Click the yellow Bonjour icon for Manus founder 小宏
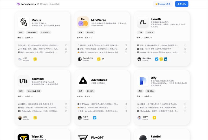The image size is (208, 140). (x=35, y=59)
